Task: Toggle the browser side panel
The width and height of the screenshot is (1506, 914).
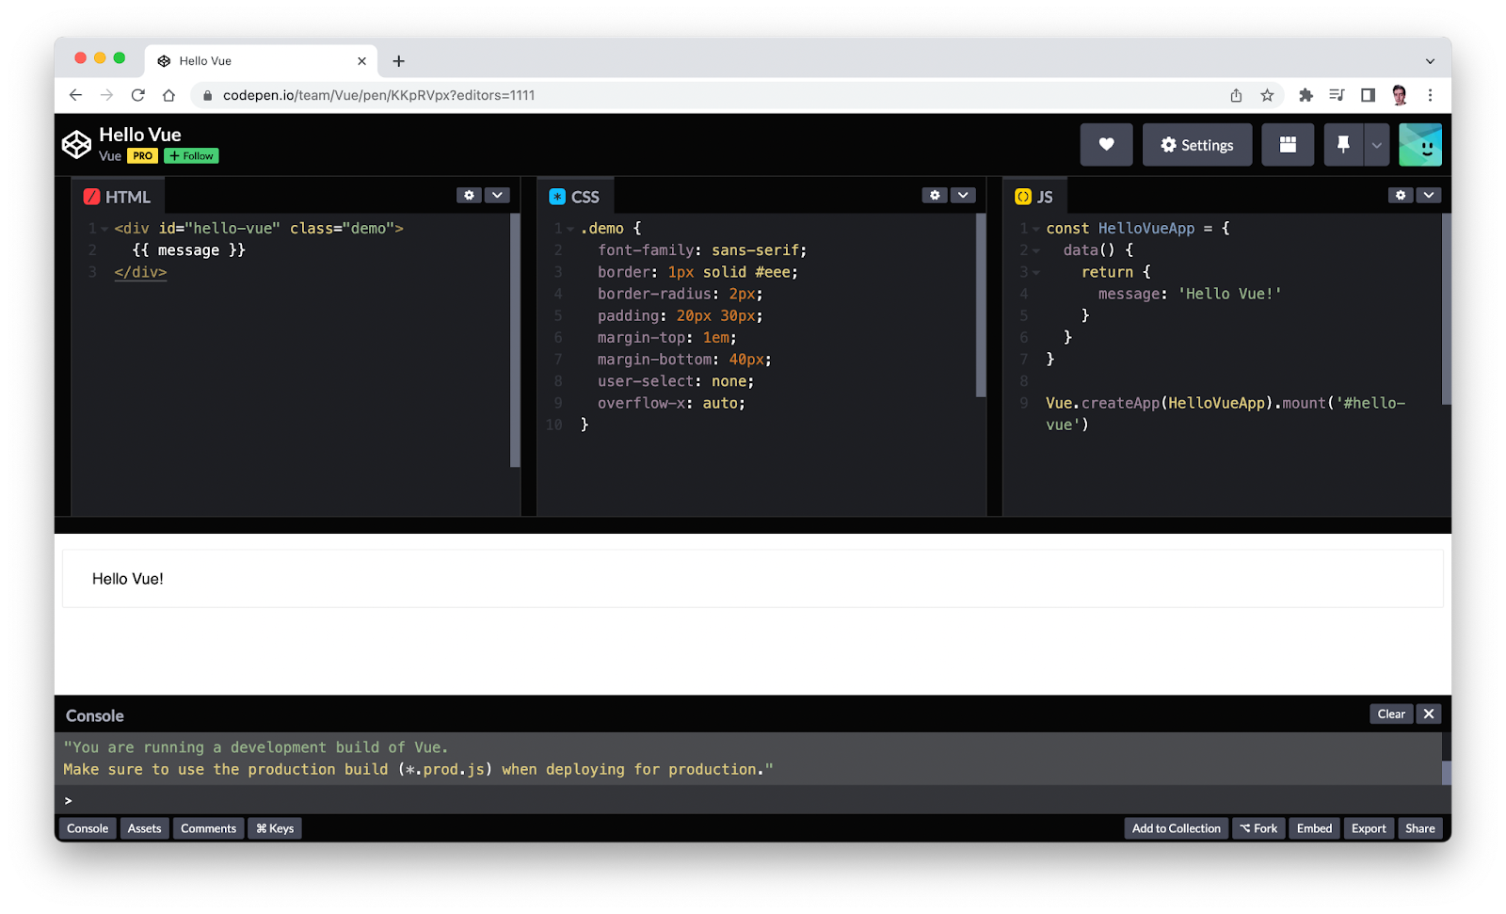Action: click(x=1368, y=95)
